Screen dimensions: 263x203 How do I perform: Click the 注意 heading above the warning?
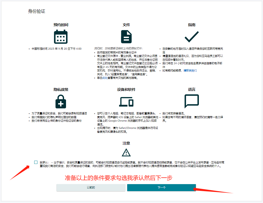coord(126,143)
